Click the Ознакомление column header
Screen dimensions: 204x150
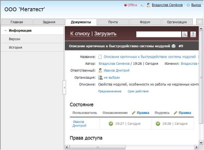tap(115, 113)
